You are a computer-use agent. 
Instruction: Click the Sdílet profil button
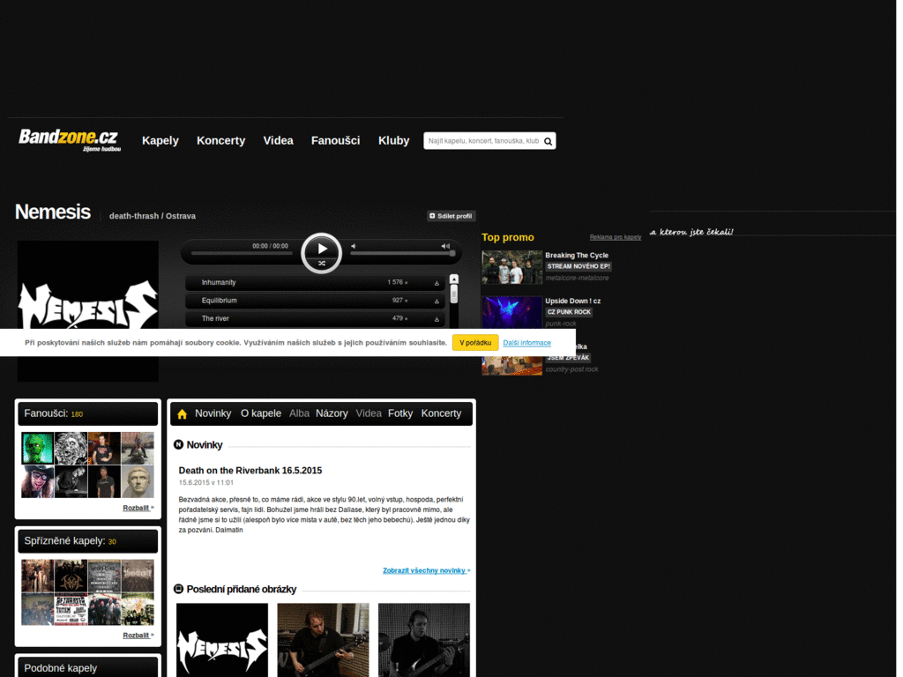click(x=451, y=216)
